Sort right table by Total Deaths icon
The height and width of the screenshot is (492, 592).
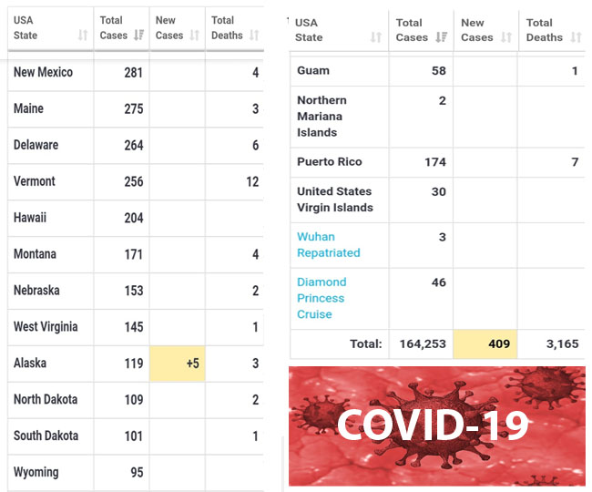[576, 37]
